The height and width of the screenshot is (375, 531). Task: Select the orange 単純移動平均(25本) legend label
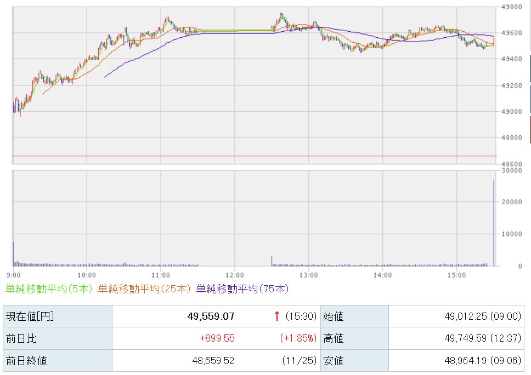144,289
